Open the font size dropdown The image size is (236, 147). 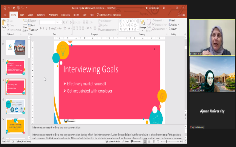click(61, 22)
